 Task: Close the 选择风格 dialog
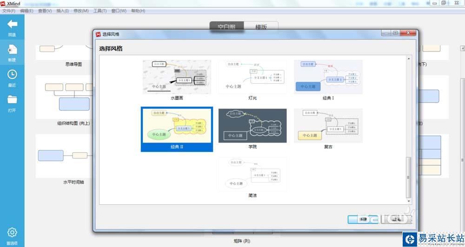click(408, 33)
